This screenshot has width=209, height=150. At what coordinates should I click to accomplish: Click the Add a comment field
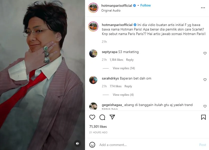point(148,145)
